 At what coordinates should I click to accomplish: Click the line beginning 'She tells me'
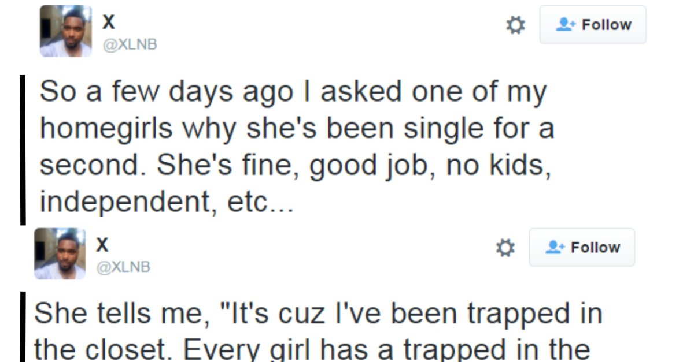coord(319,314)
